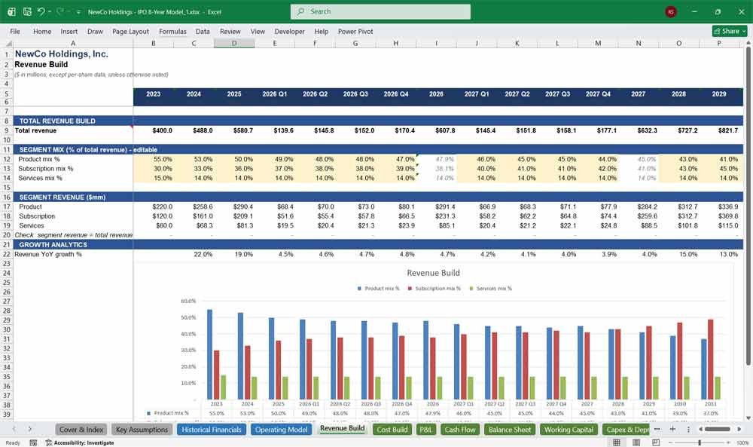Image resolution: width=753 pixels, height=447 pixels.
Task: Click the Select All corner triangle
Action: pos(8,43)
